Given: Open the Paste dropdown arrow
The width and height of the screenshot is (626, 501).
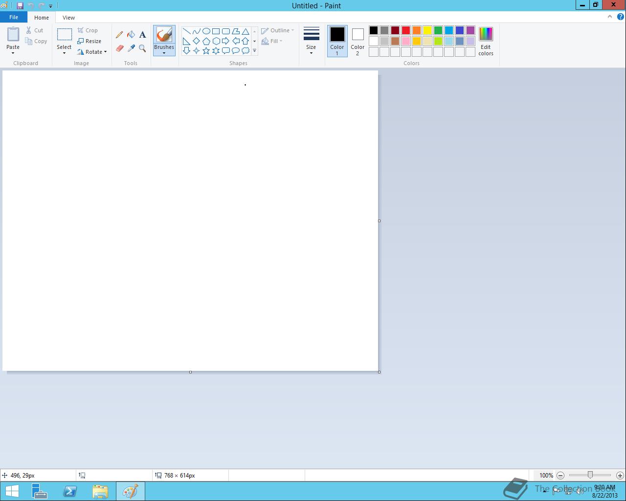Looking at the screenshot, I should coord(13,53).
